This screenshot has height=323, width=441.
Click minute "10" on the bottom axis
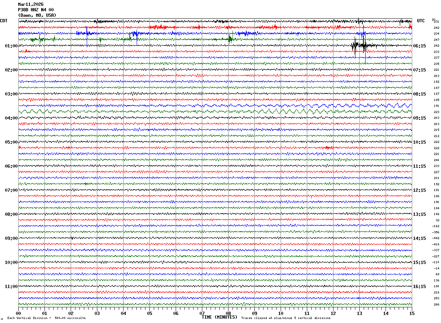tap(281, 313)
